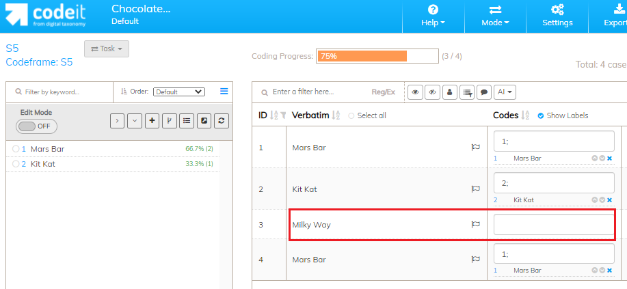Click the flag icon for Kit Kat row
This screenshot has width=627, height=289.
pyautogui.click(x=475, y=189)
